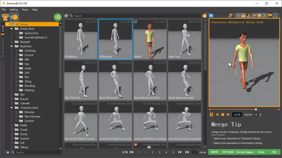Toggle the orange sphere shading icon
The width and height of the screenshot is (282, 158).
coord(259,15)
